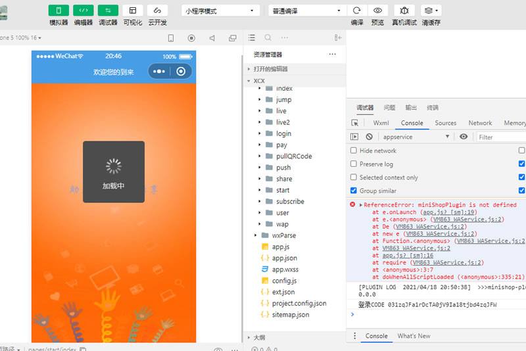Viewport: 526px width, 351px height.
Task: Enable the Preserve log checkbox
Action: 354,164
